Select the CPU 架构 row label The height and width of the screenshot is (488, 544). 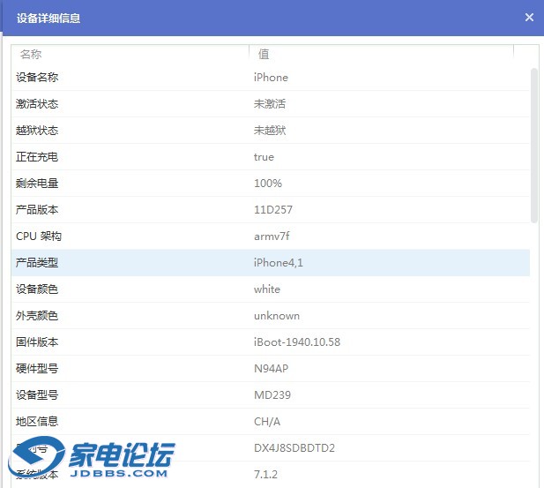pyautogui.click(x=39, y=236)
